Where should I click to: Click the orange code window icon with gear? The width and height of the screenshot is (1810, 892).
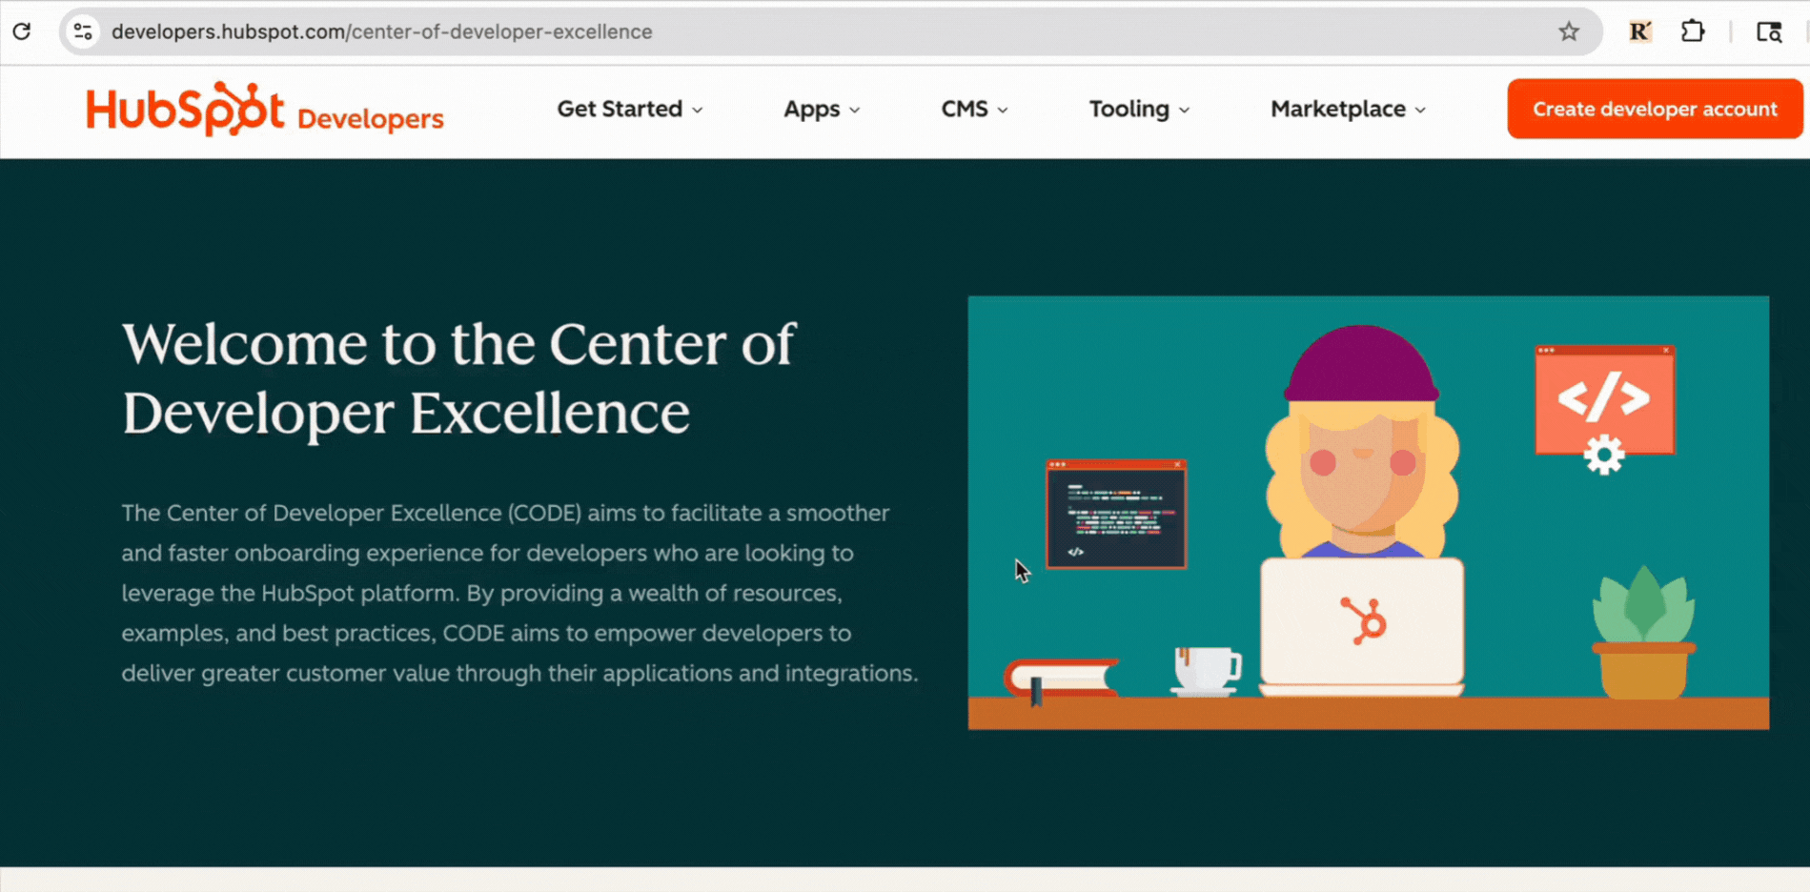pyautogui.click(x=1604, y=405)
